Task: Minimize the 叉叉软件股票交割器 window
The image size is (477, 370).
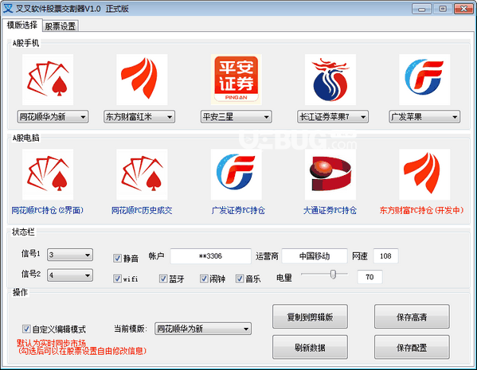Action: pyautogui.click(x=421, y=9)
